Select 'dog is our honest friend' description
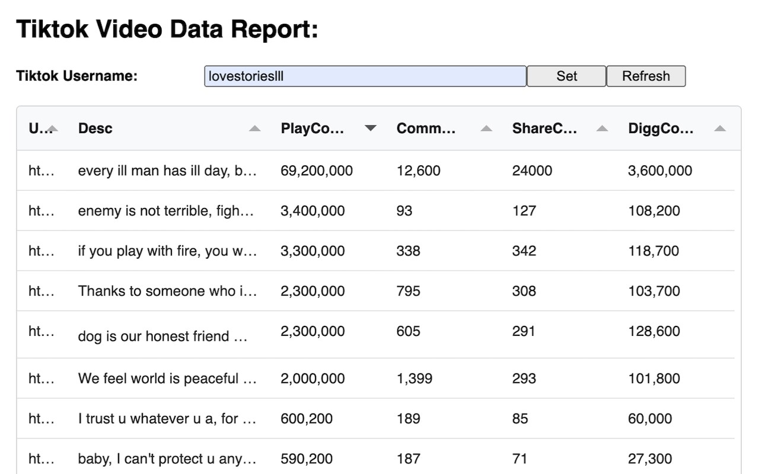The image size is (759, 474). pos(162,336)
